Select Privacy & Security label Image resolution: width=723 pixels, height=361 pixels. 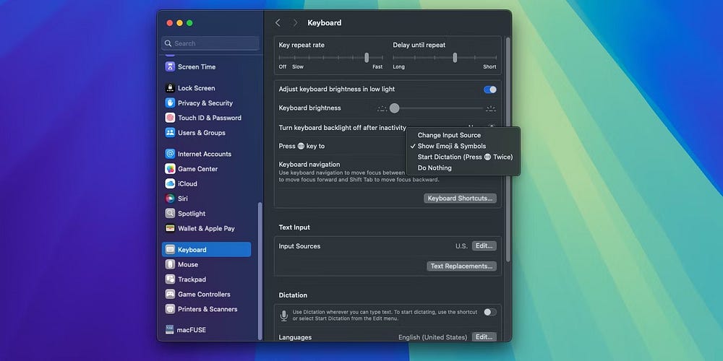coord(205,103)
